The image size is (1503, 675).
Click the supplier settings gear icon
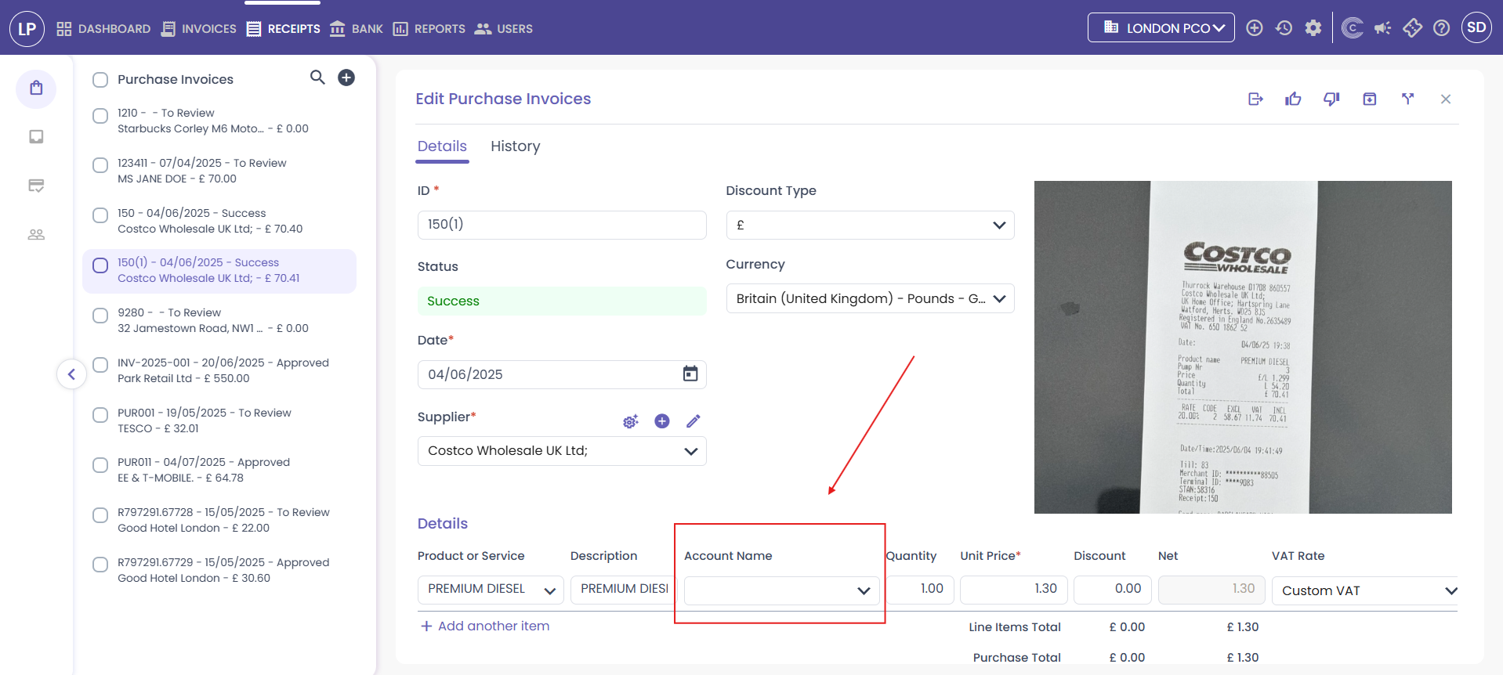pos(631,421)
